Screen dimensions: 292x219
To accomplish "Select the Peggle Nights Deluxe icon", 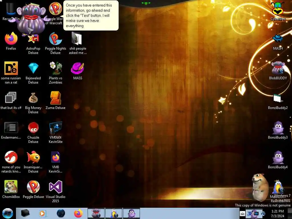I will [56, 43].
